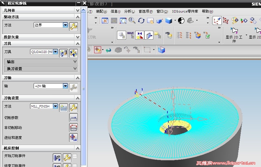Copy start toolpath events icon
This screenshot has height=167, width=261.
click(x=57, y=158)
